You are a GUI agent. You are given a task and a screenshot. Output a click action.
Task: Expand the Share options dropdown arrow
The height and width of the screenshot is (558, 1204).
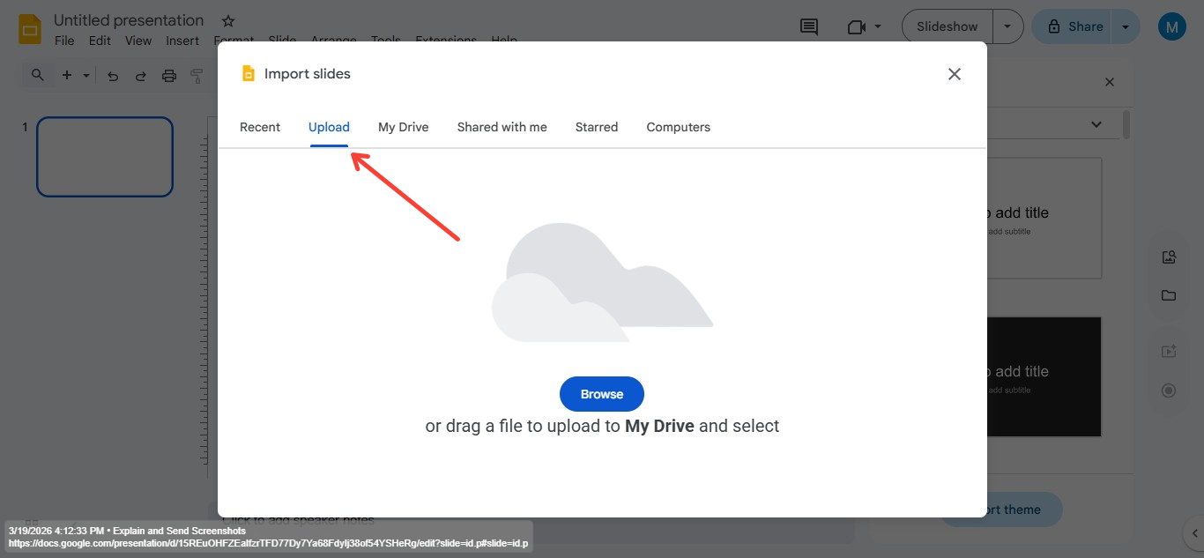[1126, 26]
